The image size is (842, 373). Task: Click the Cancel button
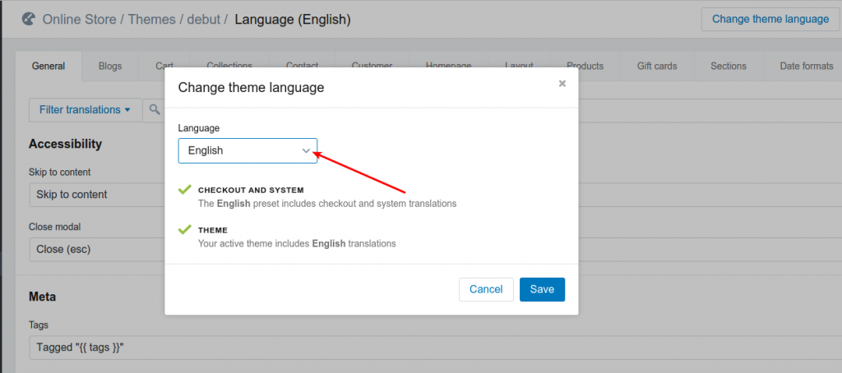pos(486,289)
